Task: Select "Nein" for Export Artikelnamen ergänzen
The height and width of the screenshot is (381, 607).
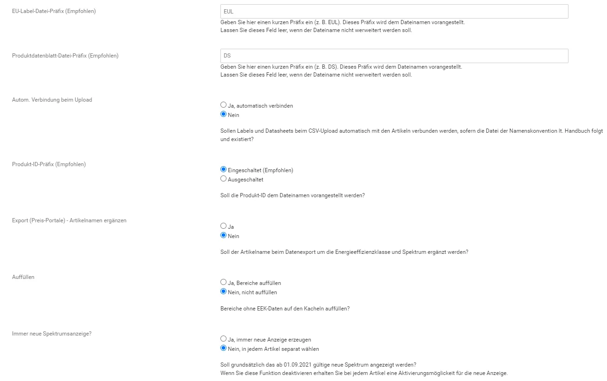Action: [x=224, y=236]
